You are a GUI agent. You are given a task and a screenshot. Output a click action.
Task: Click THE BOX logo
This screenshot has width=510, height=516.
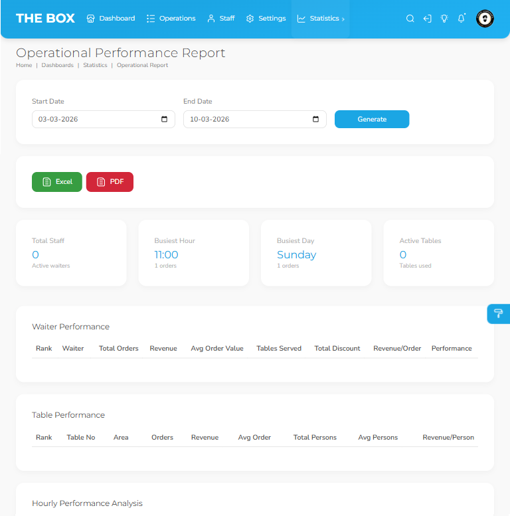coord(45,19)
